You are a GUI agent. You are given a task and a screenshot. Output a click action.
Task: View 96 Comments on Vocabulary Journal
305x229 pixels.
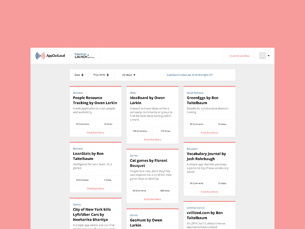tap(196, 183)
